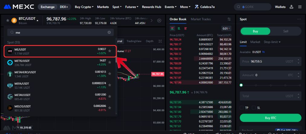Switch to DEX+ mode
Image resolution: width=306 pixels, height=134 pixels.
[x=64, y=7]
